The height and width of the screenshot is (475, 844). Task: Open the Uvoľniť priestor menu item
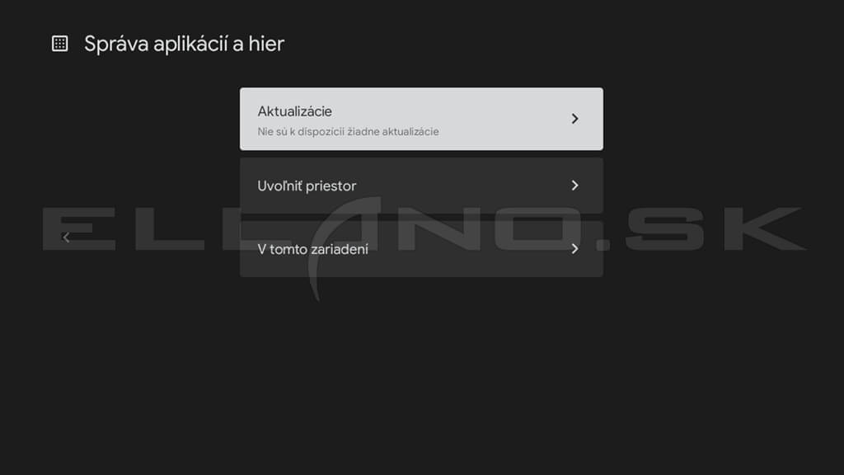(421, 186)
